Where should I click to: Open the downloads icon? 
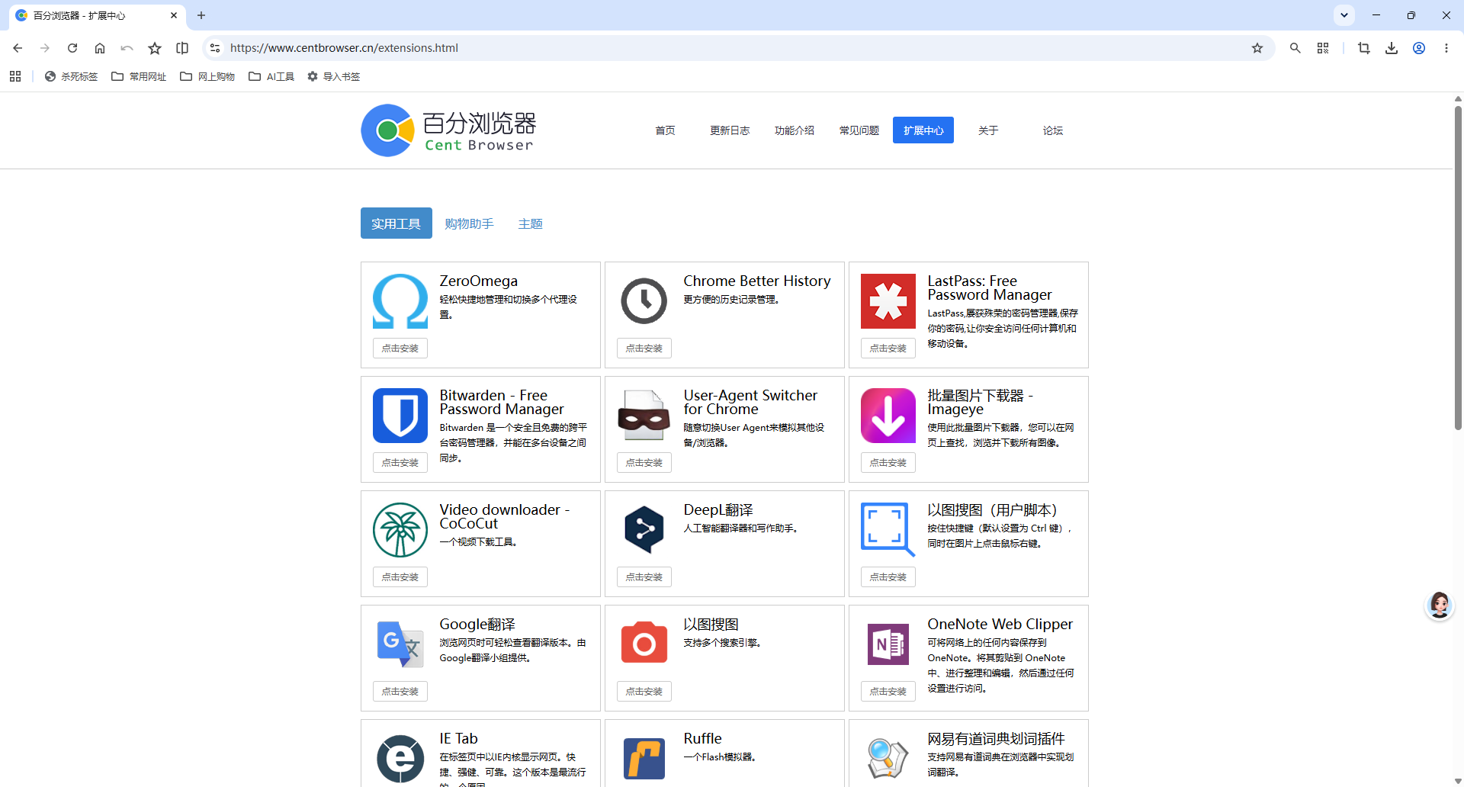point(1392,48)
